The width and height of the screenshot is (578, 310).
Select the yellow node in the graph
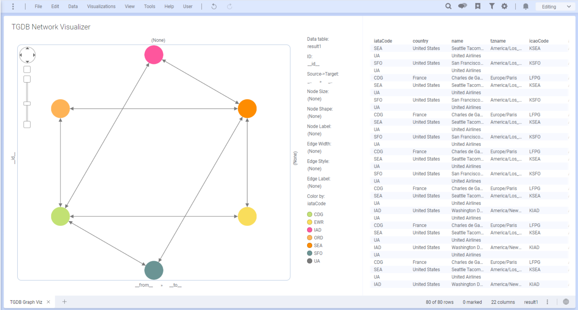click(247, 216)
